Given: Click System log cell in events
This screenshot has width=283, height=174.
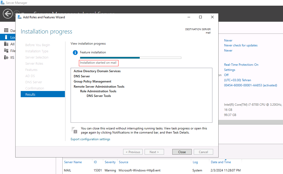Looking at the screenshot, I should click(197, 170).
